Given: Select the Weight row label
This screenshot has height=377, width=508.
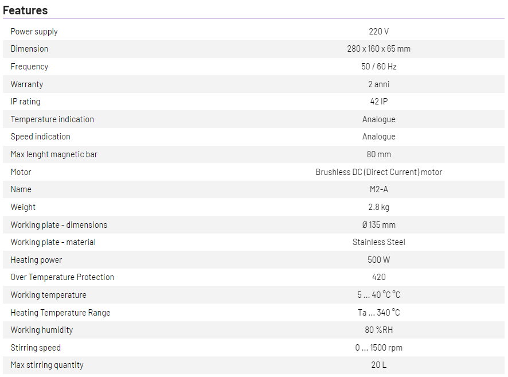Looking at the screenshot, I should tap(23, 207).
